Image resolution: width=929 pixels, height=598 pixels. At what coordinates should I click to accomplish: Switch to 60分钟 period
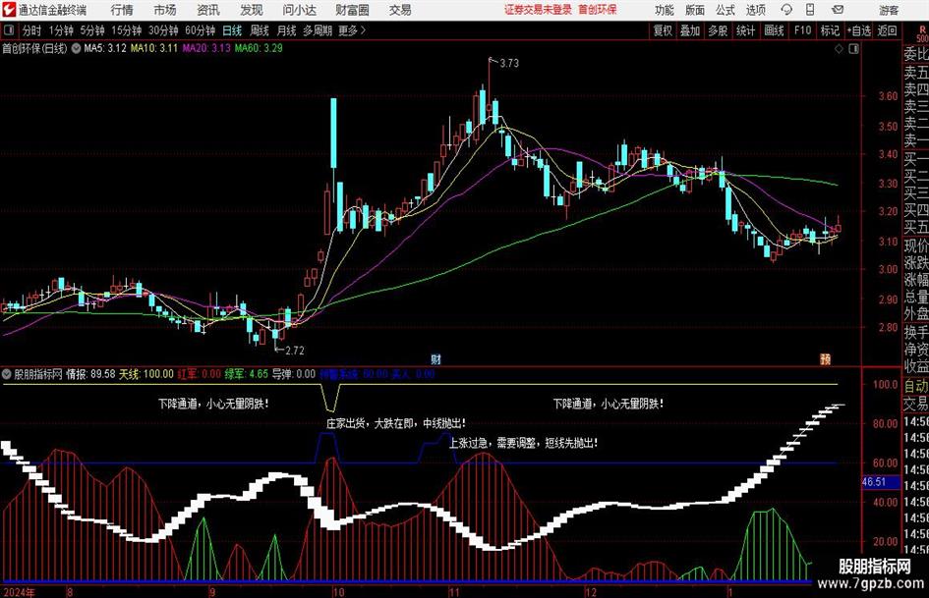pyautogui.click(x=201, y=30)
